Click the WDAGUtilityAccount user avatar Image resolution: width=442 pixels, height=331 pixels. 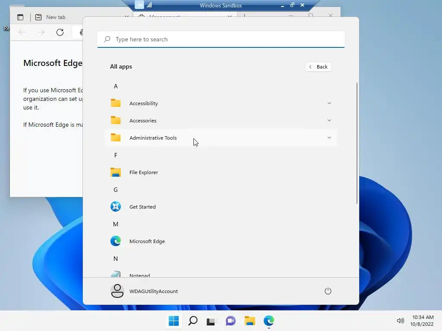click(117, 291)
